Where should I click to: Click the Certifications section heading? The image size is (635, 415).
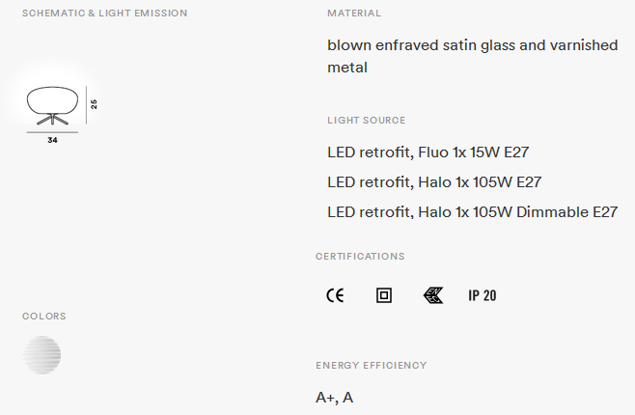click(x=360, y=257)
